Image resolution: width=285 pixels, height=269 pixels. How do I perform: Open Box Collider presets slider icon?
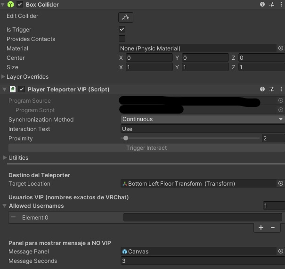tap(272, 4)
